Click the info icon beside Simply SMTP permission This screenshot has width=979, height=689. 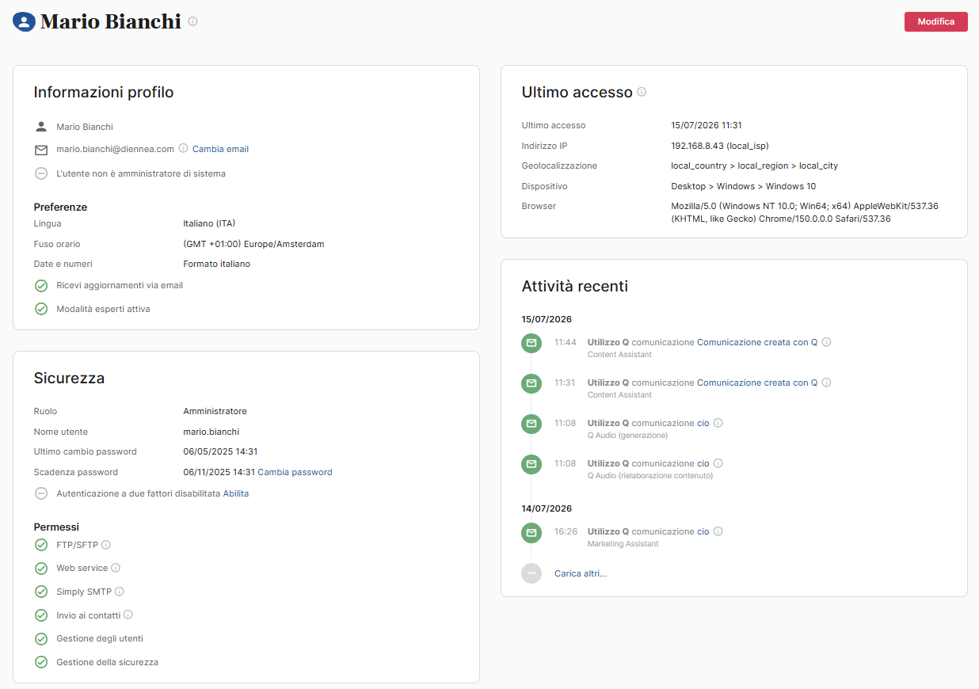pyautogui.click(x=120, y=592)
